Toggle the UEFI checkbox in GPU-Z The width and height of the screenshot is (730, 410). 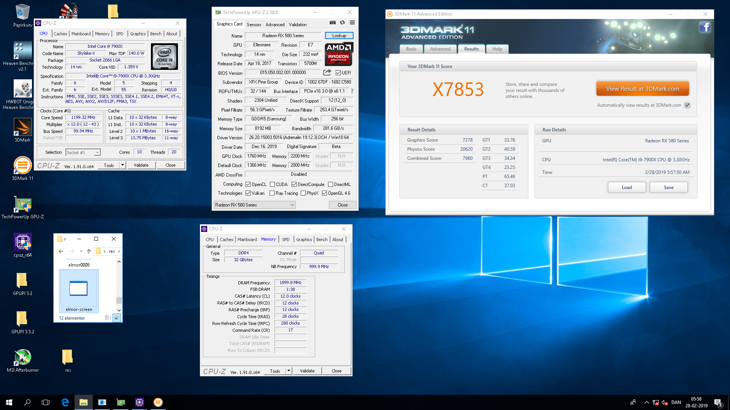(x=338, y=73)
